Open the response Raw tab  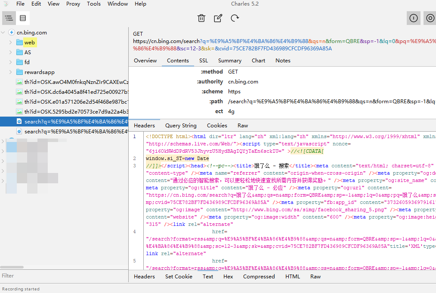(x=315, y=277)
